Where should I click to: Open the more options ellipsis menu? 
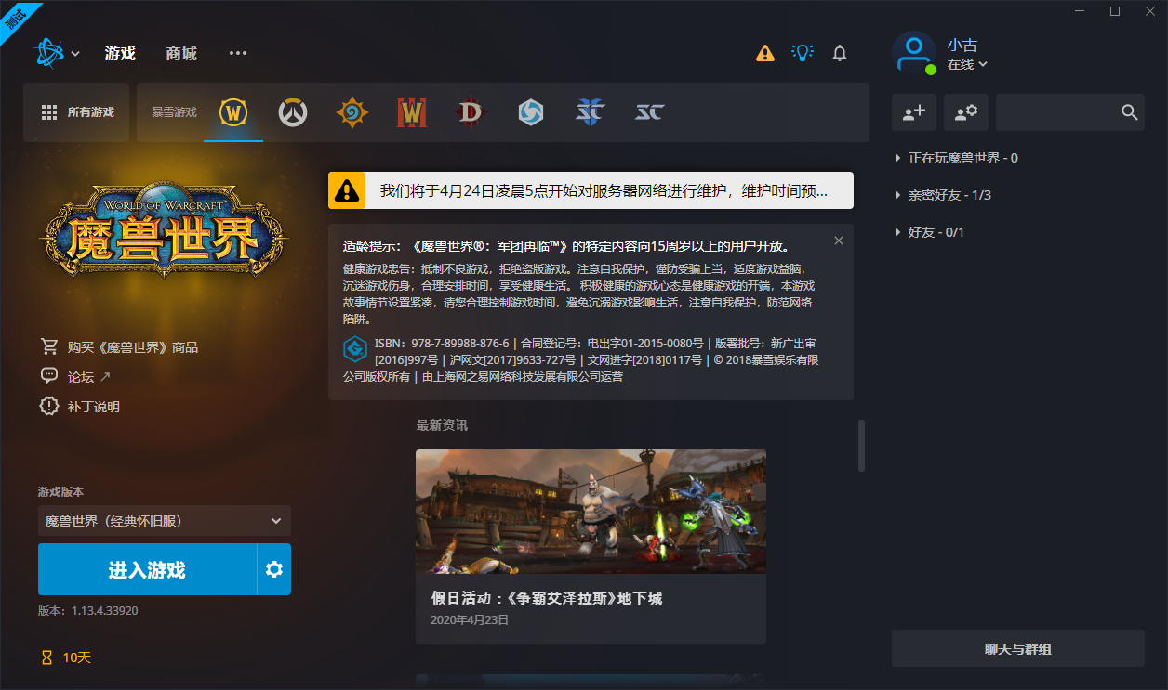pyautogui.click(x=238, y=53)
